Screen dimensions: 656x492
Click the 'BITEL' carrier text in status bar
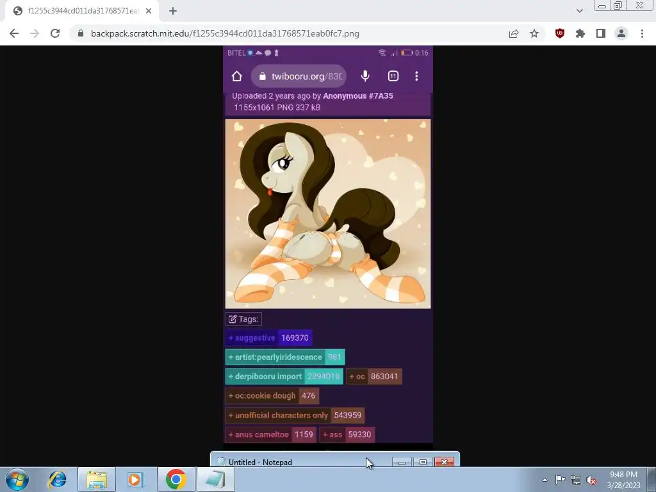pos(236,53)
